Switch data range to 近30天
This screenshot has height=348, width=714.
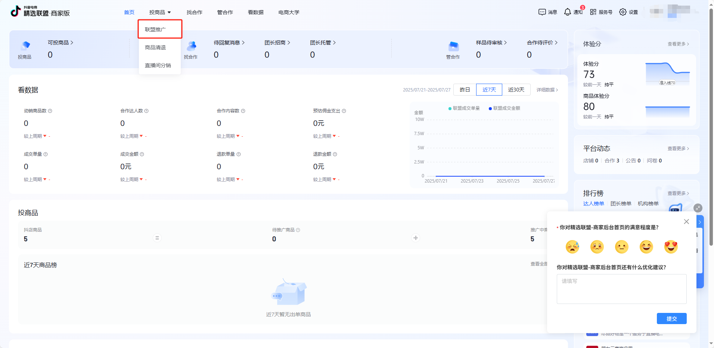pos(516,90)
